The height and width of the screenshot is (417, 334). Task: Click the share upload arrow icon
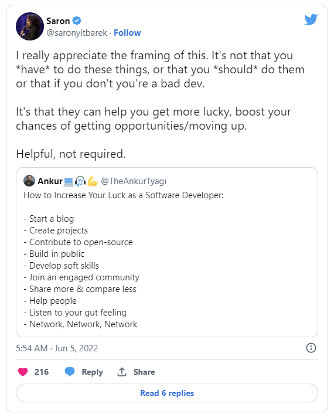click(122, 371)
